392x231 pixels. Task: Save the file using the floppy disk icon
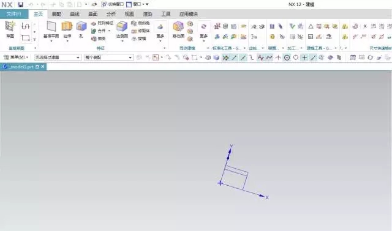point(21,4)
